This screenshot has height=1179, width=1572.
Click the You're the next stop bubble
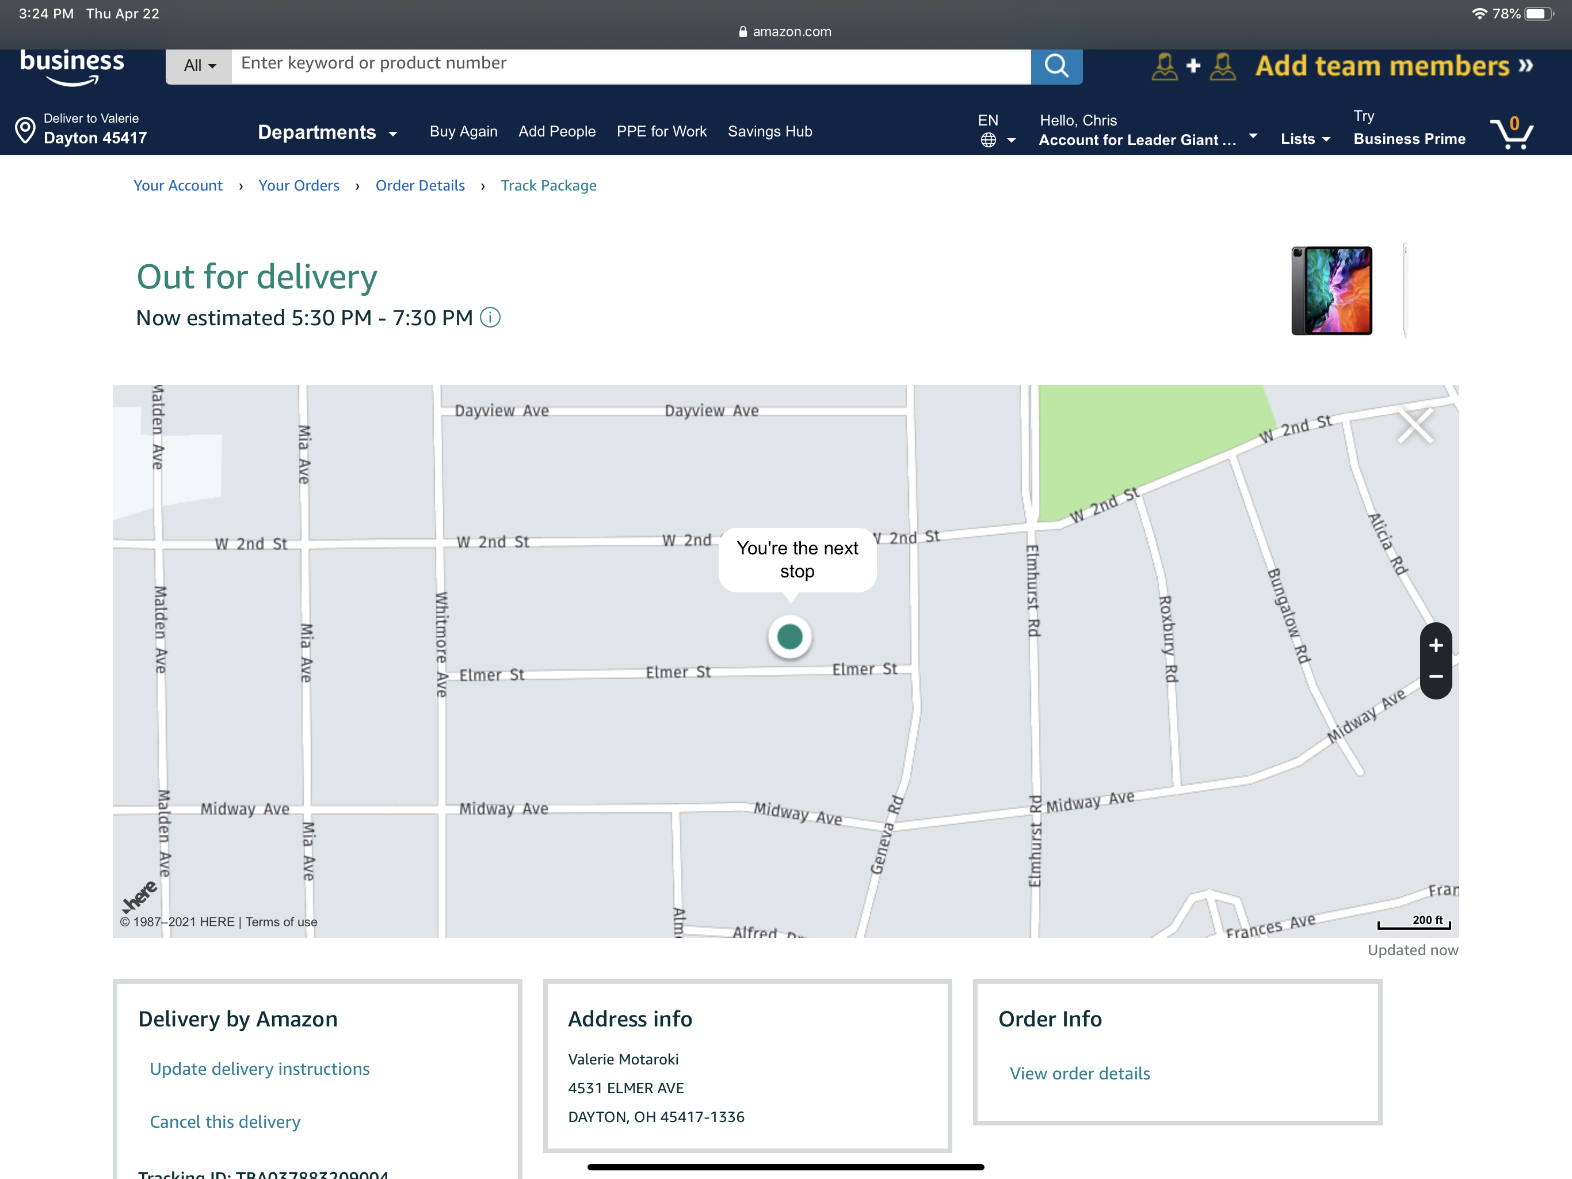(797, 560)
